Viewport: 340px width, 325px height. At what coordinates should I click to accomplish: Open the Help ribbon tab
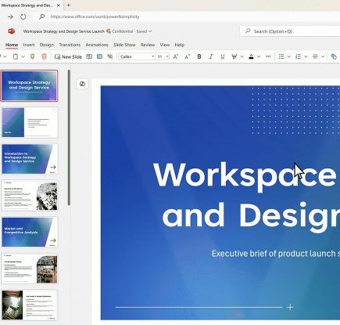180,45
